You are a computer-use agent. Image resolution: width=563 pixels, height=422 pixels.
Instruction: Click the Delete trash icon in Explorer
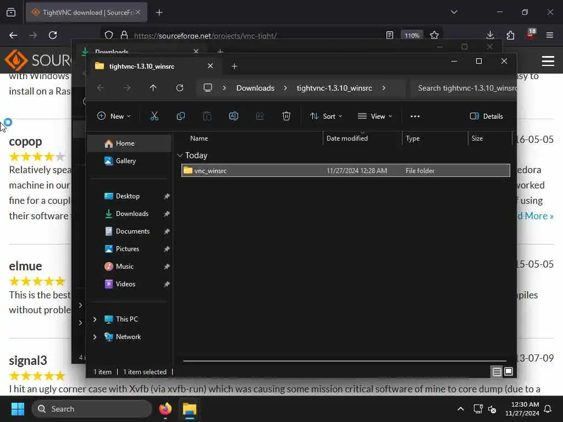[x=286, y=116]
